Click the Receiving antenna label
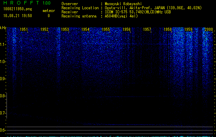The height and width of the screenshot is (137, 216). 79,16
